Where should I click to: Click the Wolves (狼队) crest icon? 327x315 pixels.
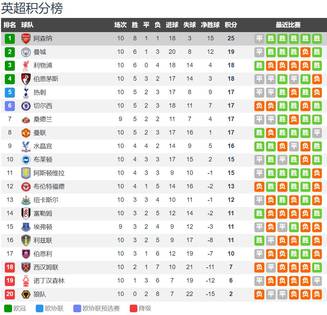(26, 294)
